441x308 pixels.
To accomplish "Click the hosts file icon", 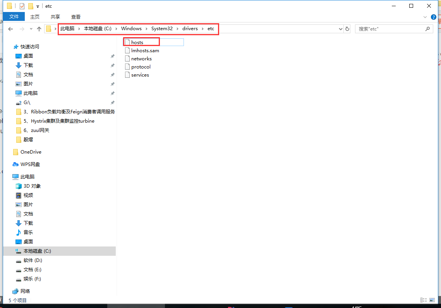I will pos(127,43).
